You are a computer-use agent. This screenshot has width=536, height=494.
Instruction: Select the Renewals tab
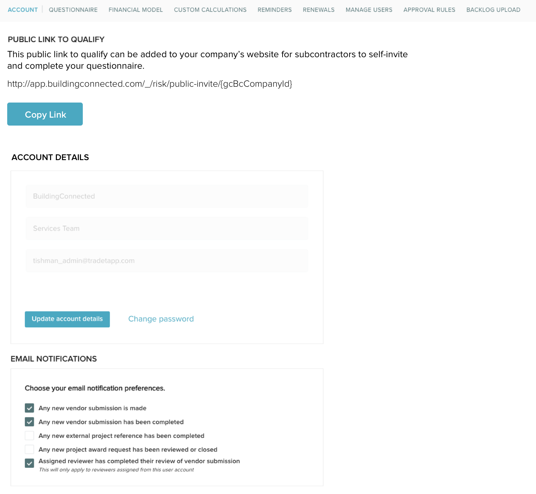tap(319, 10)
